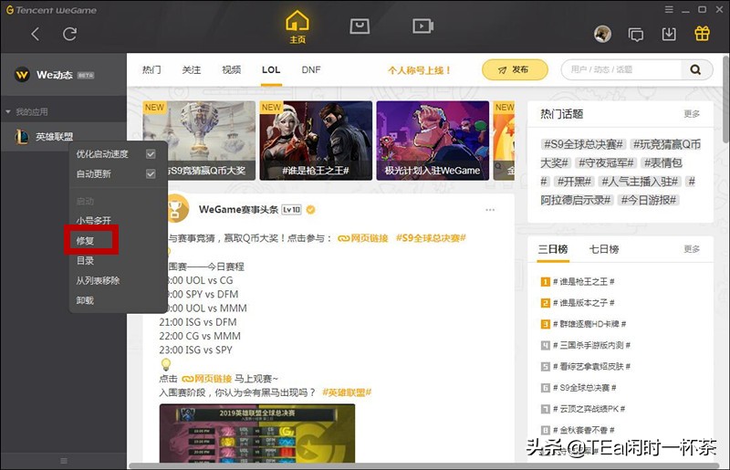730x470 pixels.
Task: Click the horizontal scrollbar at bottom
Action: point(423,465)
